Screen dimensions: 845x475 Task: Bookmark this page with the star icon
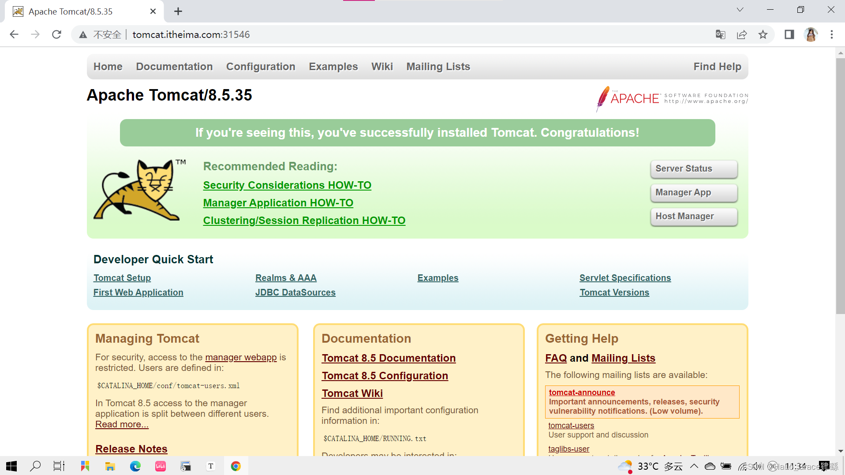click(763, 34)
